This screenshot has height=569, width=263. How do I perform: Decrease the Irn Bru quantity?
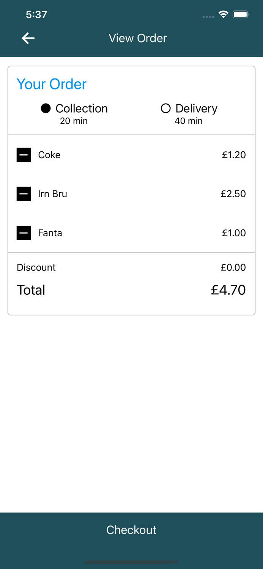pos(24,194)
